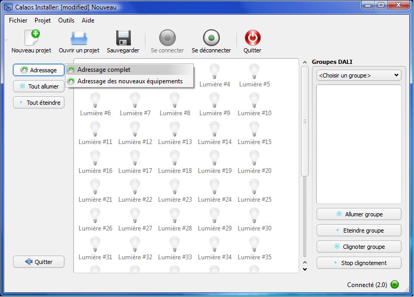Click the green Connecté status indicator
The image size is (414, 297).
tap(395, 284)
